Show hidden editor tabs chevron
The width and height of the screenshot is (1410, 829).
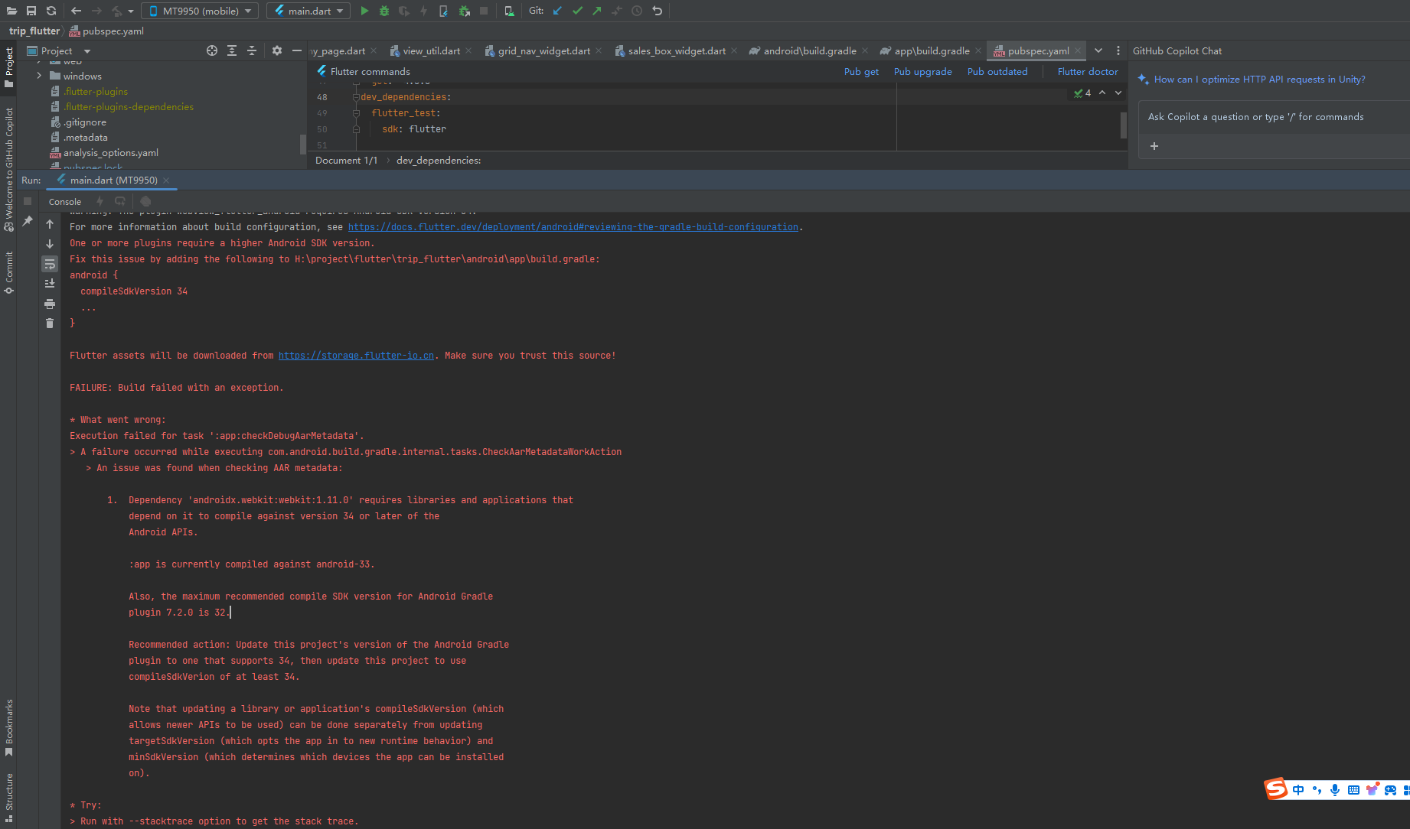[1098, 50]
